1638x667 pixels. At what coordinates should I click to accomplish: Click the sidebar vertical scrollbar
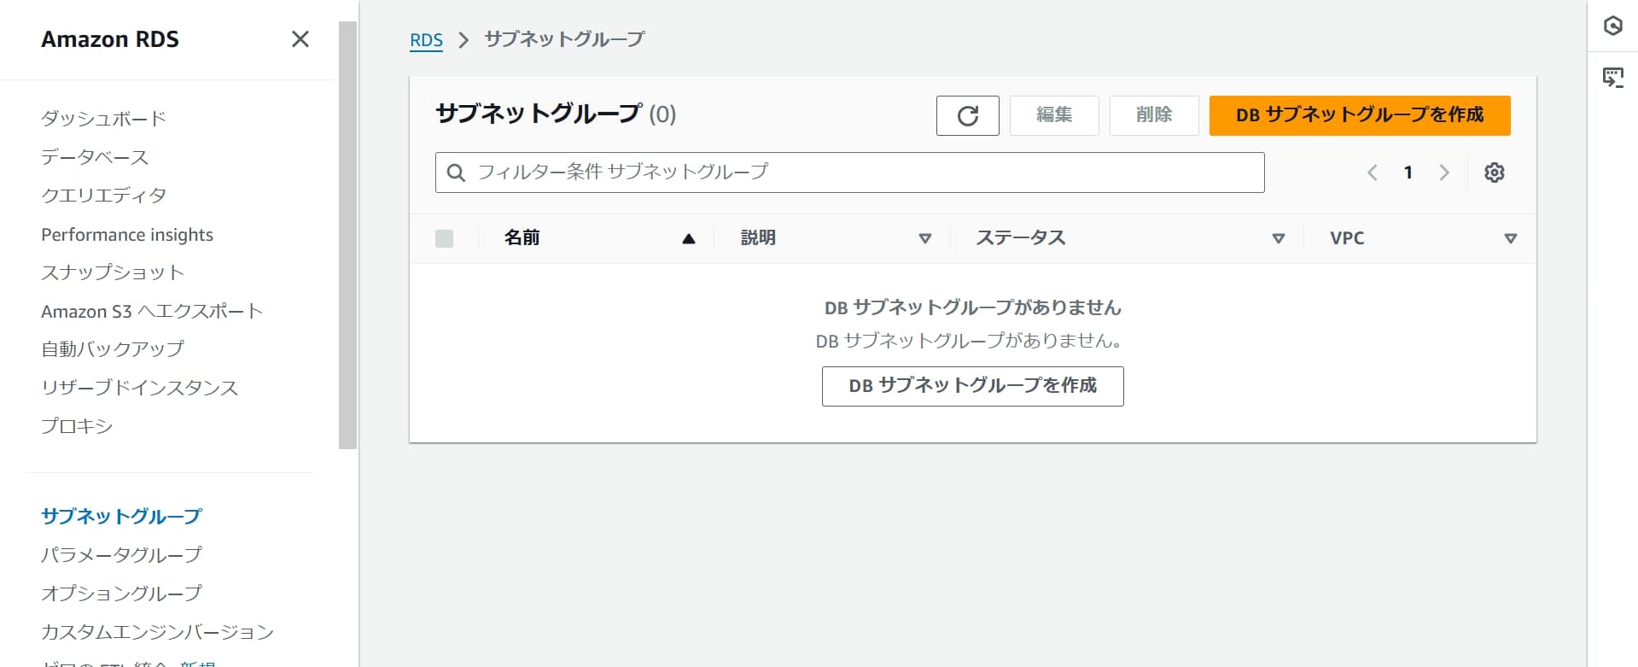(347, 235)
